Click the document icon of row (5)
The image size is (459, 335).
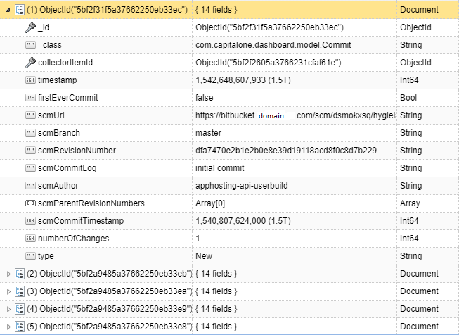[20, 327]
